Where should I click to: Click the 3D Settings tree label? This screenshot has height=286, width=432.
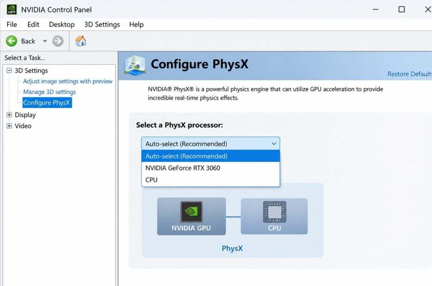31,70
